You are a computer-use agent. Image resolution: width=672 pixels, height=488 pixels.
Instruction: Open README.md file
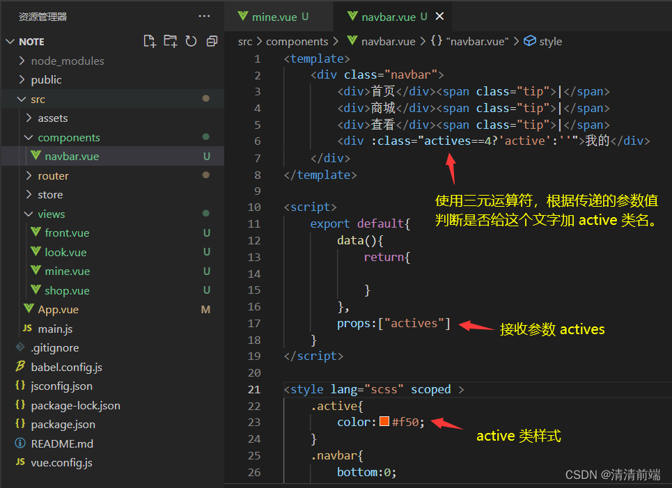pos(112,443)
